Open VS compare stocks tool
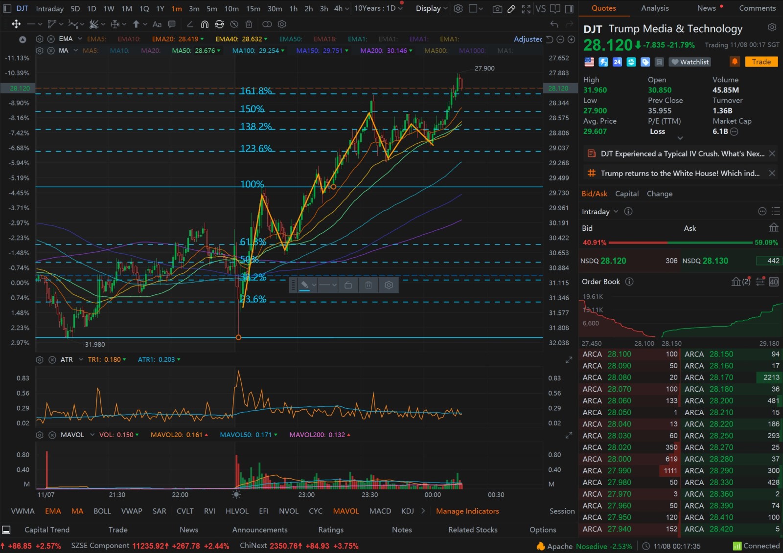The height and width of the screenshot is (553, 783). tap(540, 8)
